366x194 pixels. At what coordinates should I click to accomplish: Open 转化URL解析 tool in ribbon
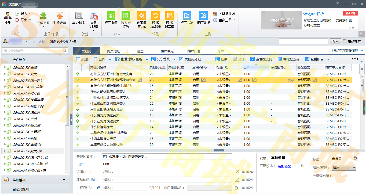155,16
